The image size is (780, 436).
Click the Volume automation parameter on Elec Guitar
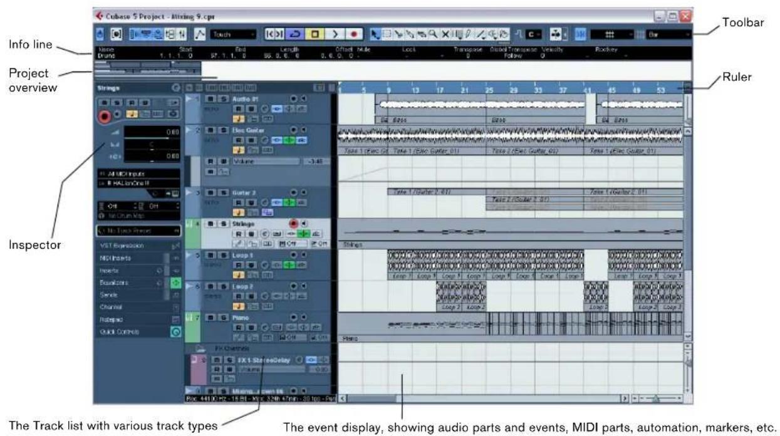tap(267, 161)
